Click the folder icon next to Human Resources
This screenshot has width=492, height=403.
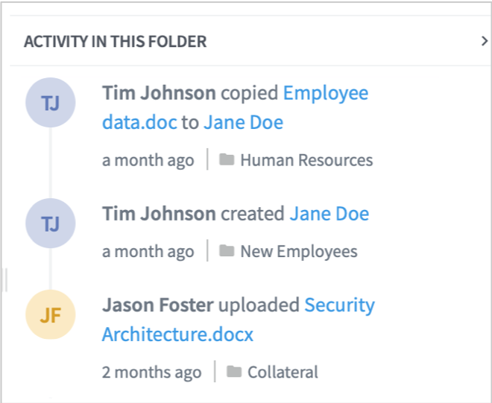pyautogui.click(x=227, y=160)
